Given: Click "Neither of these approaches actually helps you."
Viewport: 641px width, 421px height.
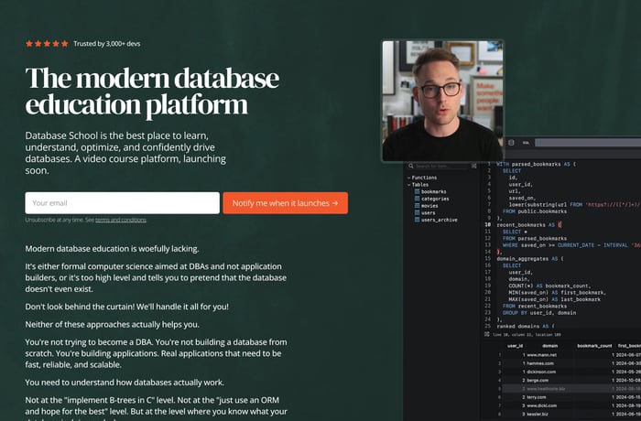Looking at the screenshot, I should [x=112, y=325].
